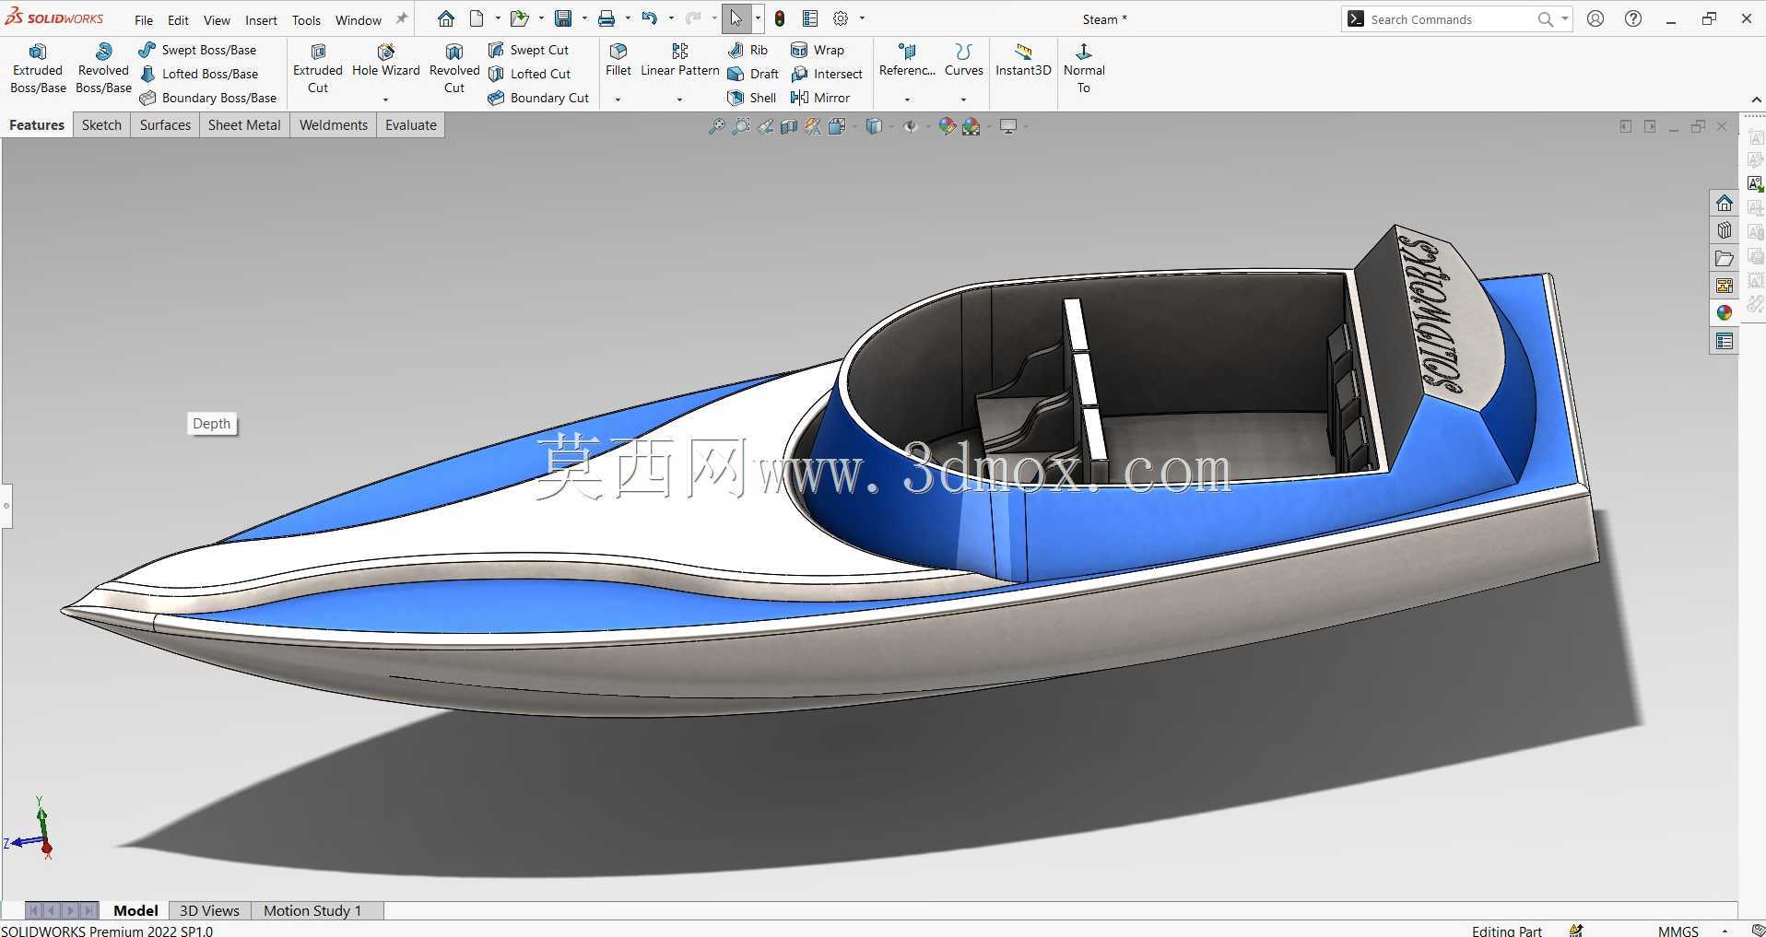Create a Linear Pattern
The width and height of the screenshot is (1766, 937).
[680, 61]
